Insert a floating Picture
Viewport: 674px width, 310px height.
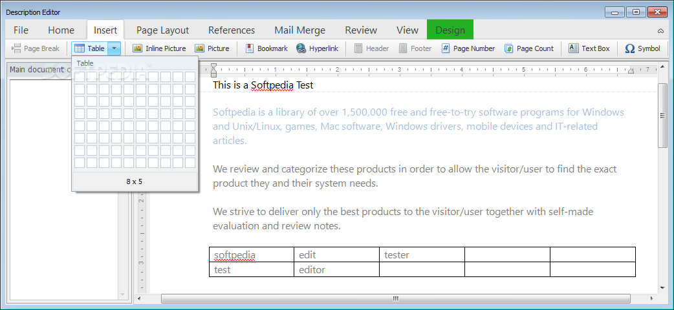pos(212,48)
